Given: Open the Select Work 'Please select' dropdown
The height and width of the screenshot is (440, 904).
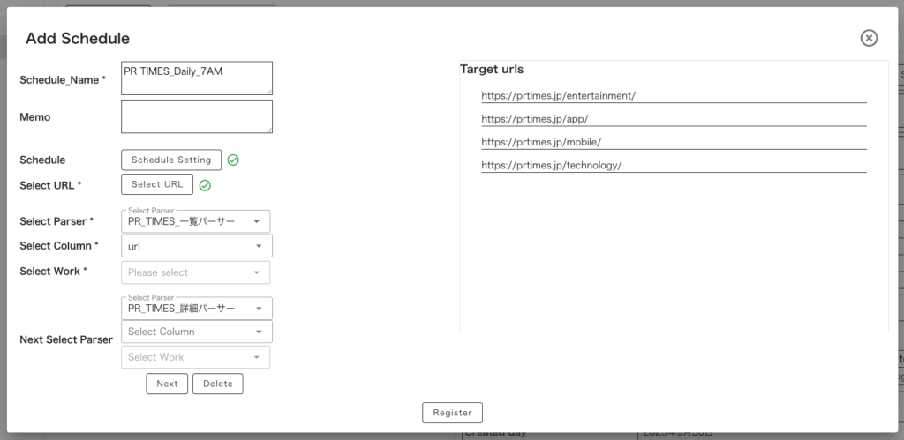Looking at the screenshot, I should tap(195, 272).
